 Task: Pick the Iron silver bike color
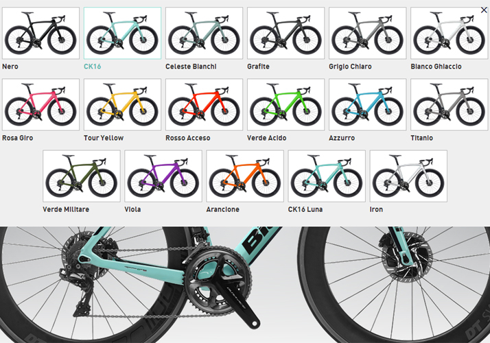[x=408, y=176]
